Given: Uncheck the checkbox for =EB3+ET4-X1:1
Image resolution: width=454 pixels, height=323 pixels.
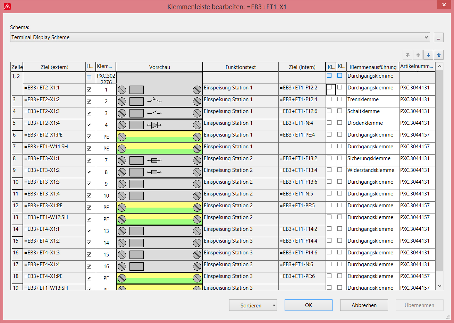Looking at the screenshot, I should (89, 231).
